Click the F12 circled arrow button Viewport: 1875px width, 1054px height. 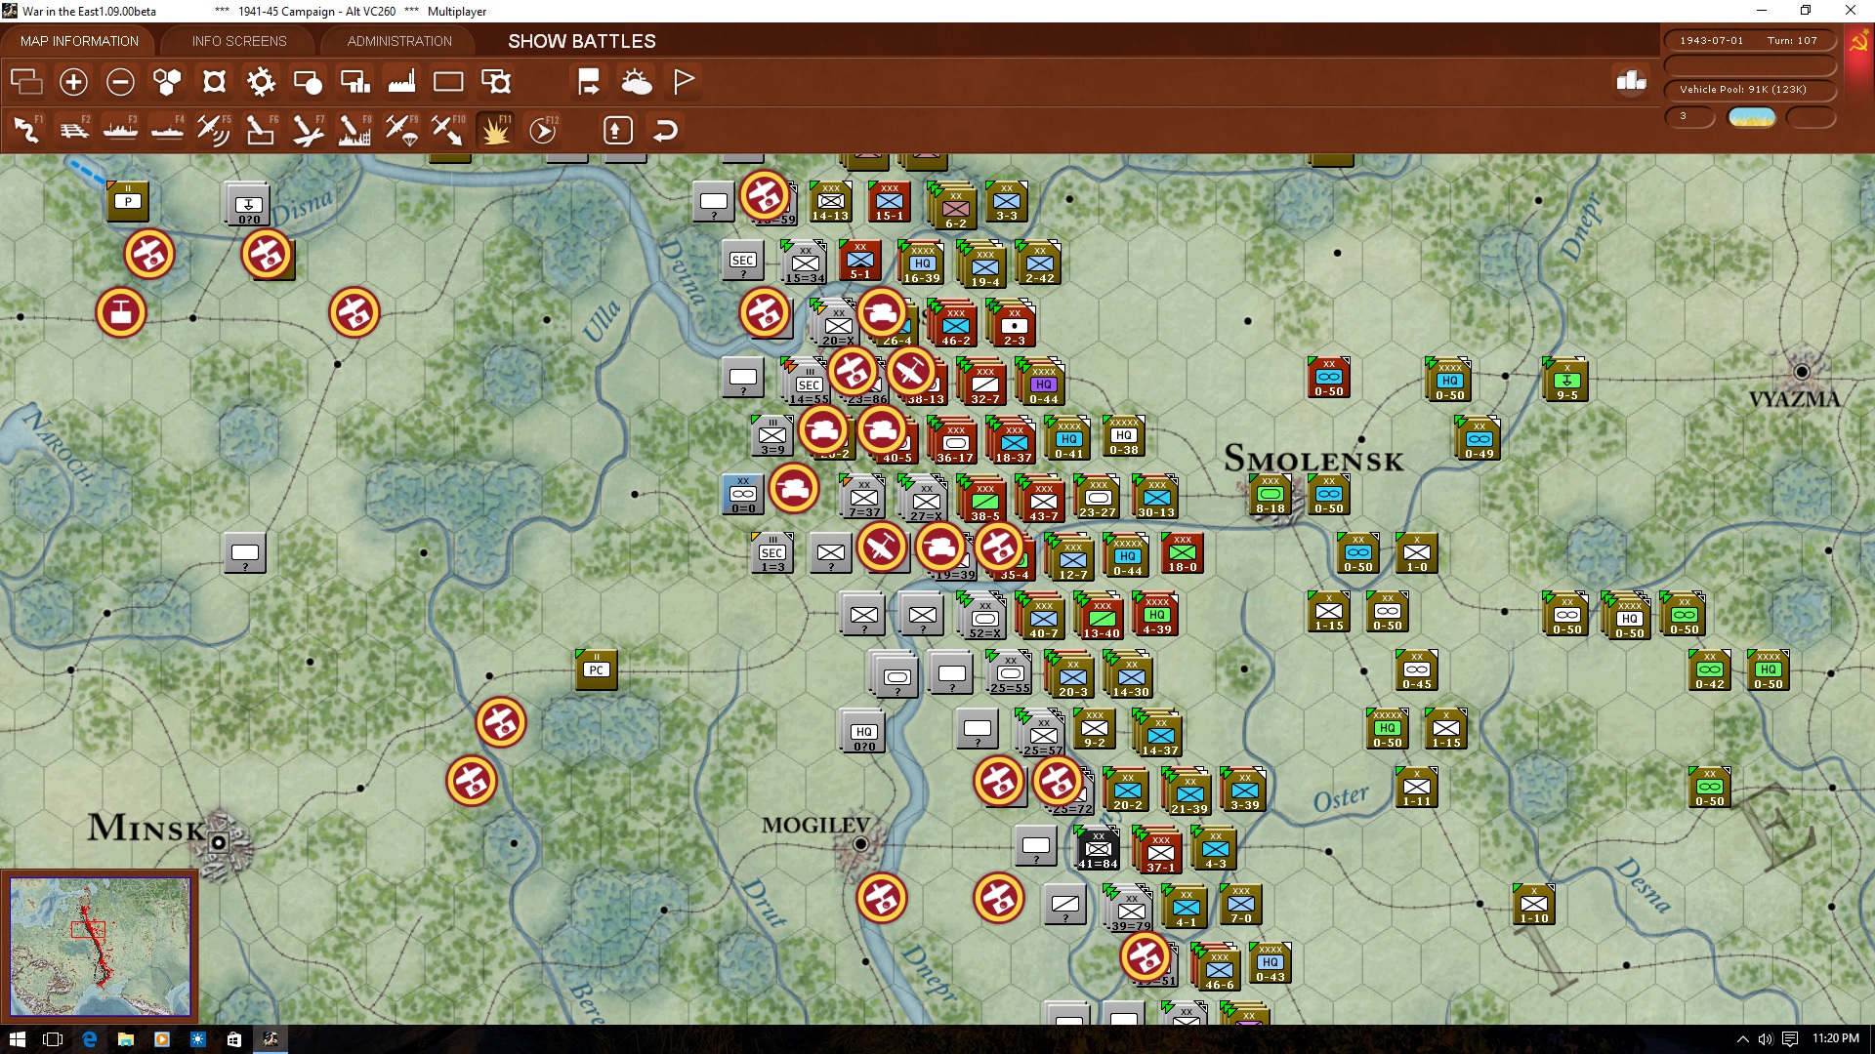click(543, 130)
